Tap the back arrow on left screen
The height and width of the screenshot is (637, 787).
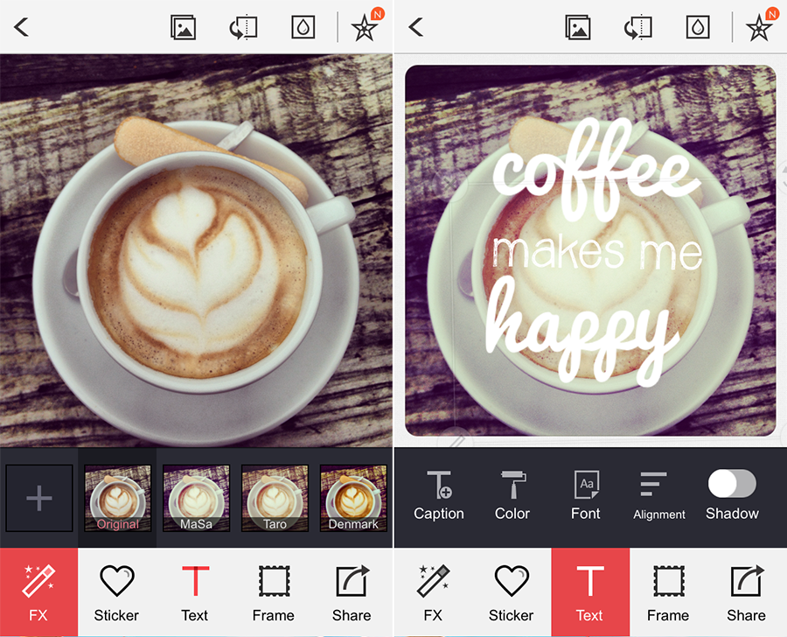(22, 27)
